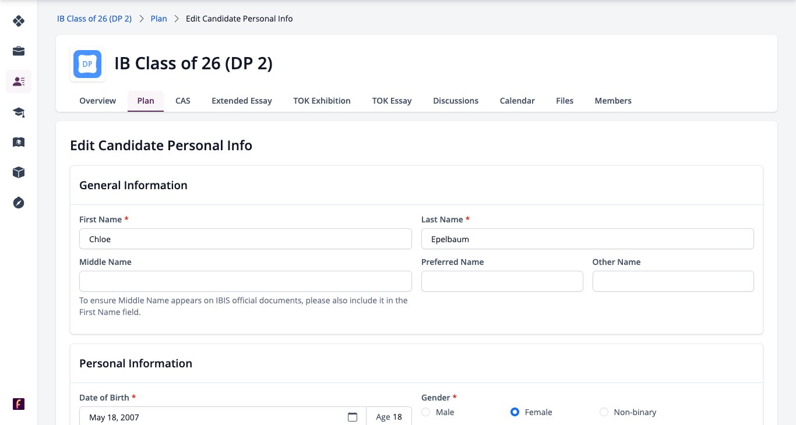Viewport: 796px width, 425px height.
Task: Click the Plan breadcrumb link
Action: pos(159,19)
